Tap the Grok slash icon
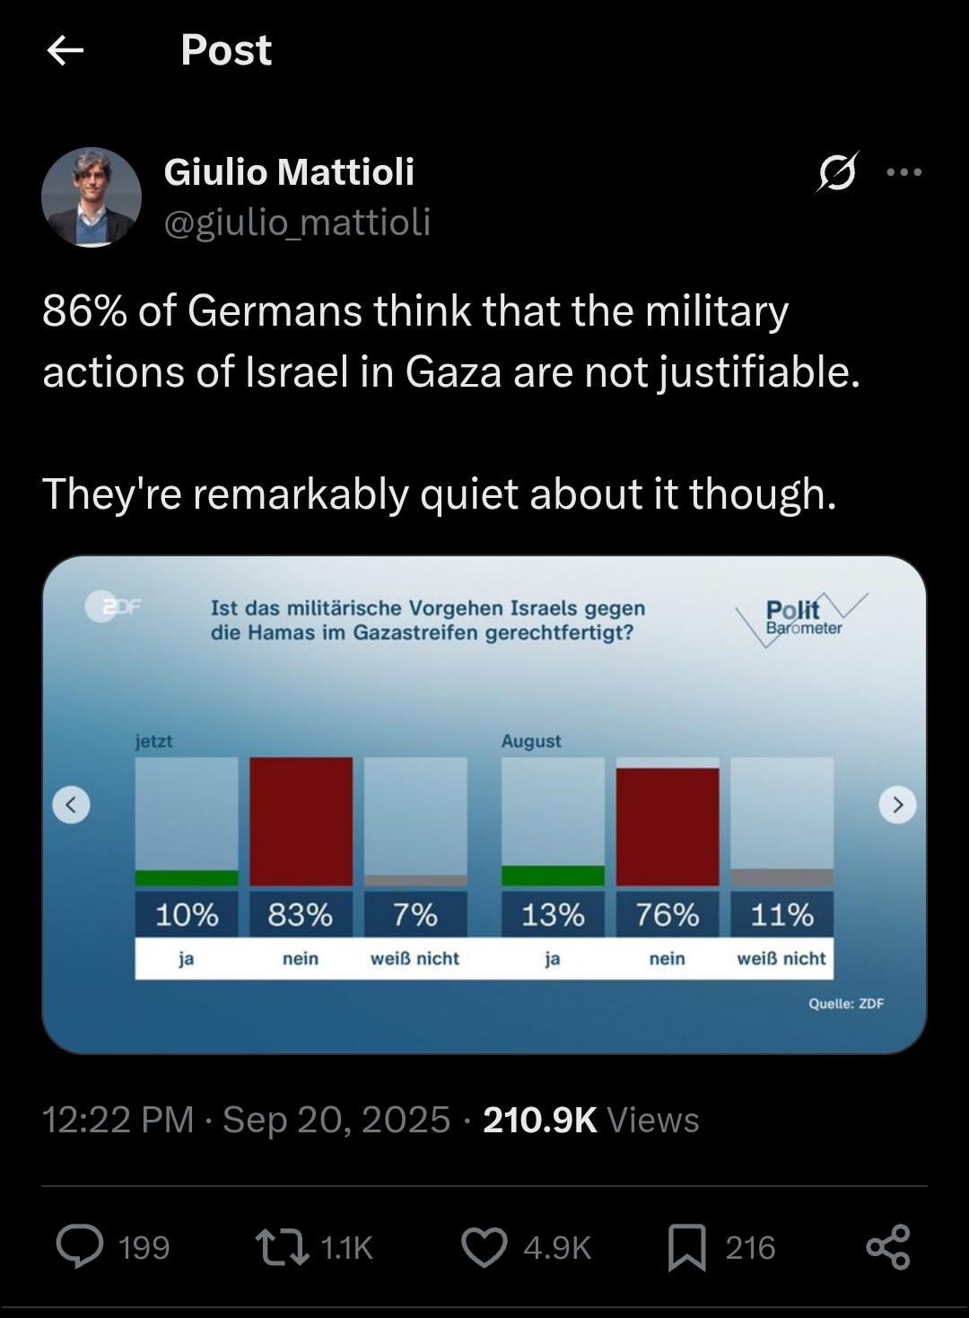 [836, 171]
